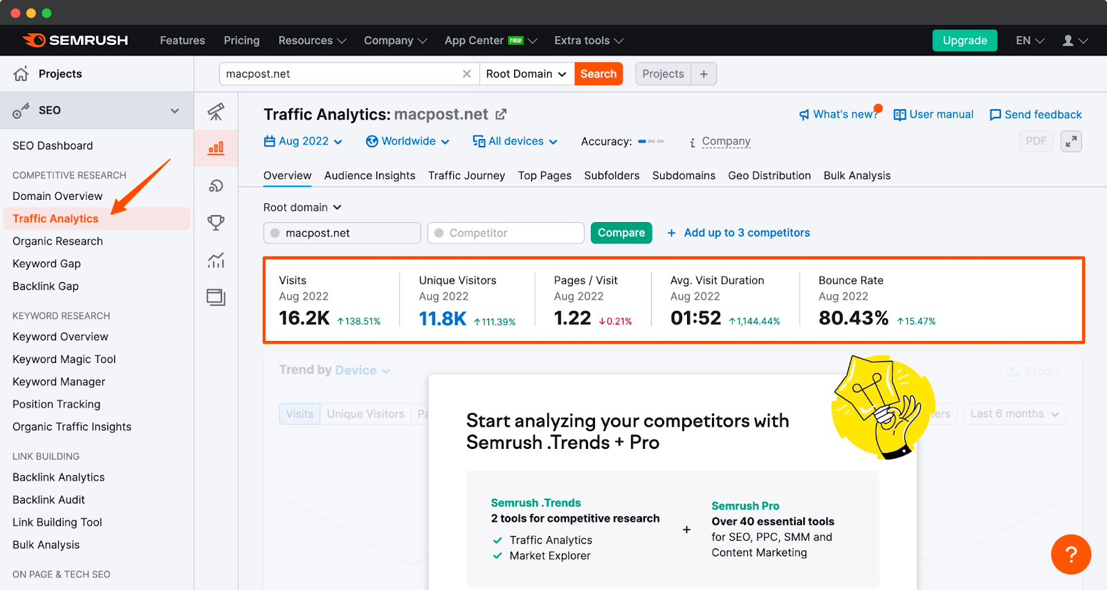Open the radar icon in the side rail
This screenshot has height=590, width=1107.
(x=216, y=185)
